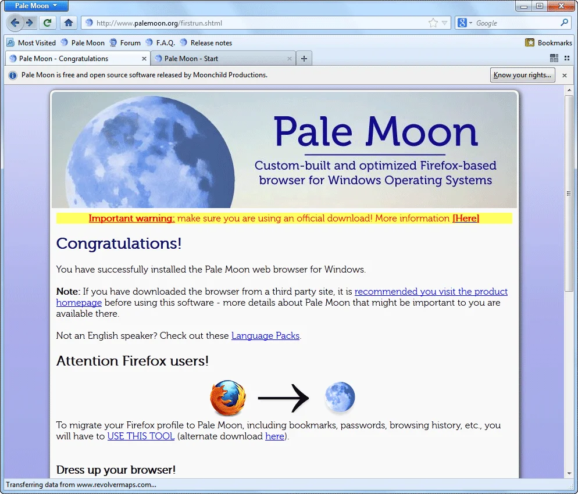Click the Know your rights button
The height and width of the screenshot is (494, 578).
point(522,75)
